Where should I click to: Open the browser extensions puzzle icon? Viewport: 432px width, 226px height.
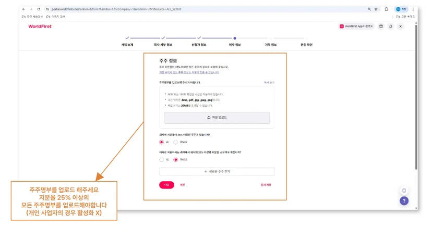(x=387, y=9)
